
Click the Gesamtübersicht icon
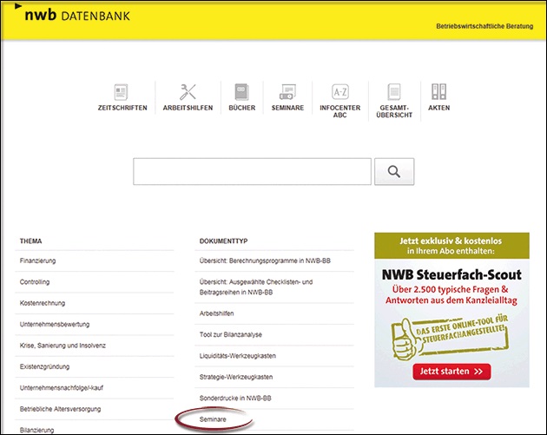tap(394, 92)
